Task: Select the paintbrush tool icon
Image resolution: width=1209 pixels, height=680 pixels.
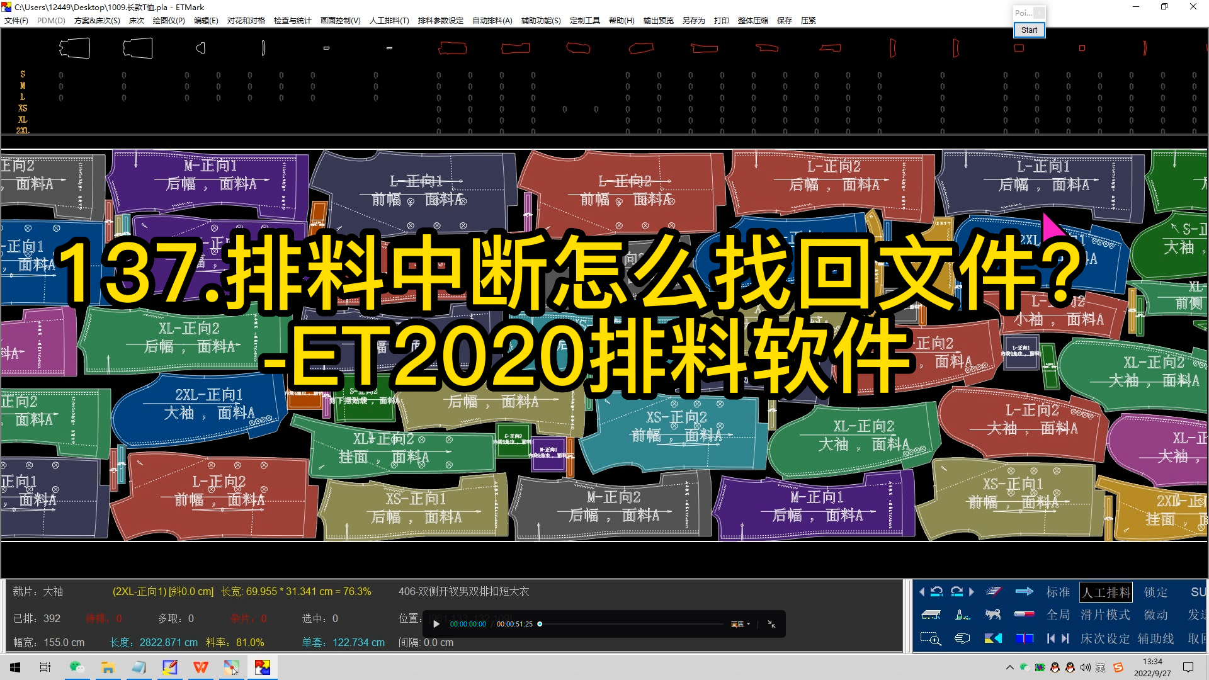Action: (962, 615)
